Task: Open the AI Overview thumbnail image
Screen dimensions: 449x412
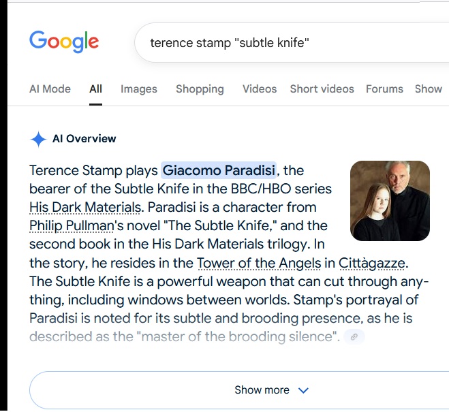Action: click(x=390, y=201)
